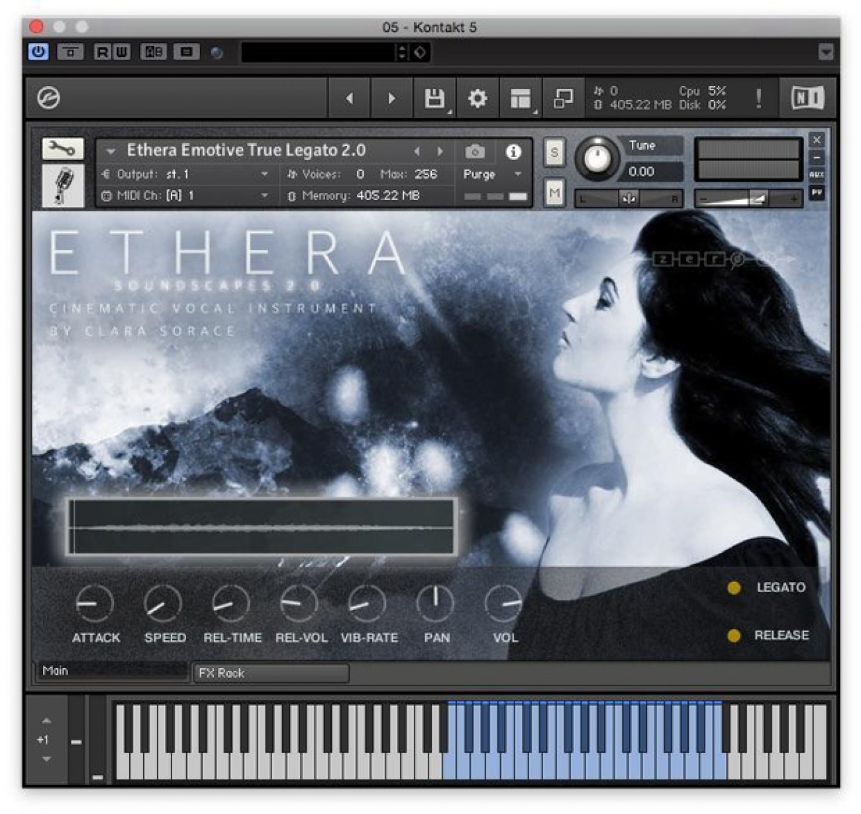Select the Main tab
This screenshot has height=814, width=861.
[x=113, y=671]
